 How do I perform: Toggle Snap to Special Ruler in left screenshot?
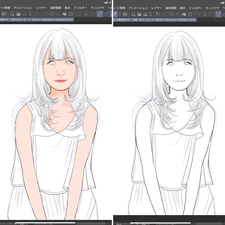point(106,14)
